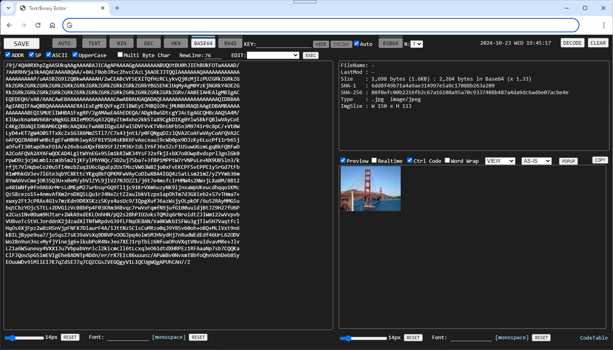Click the left [monospace] link

pyautogui.click(x=169, y=337)
